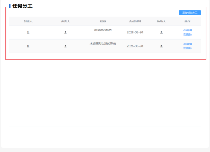The height and width of the screenshot is (152, 210).
Task: Click the 添加任务分工 button
Action: 190,12
